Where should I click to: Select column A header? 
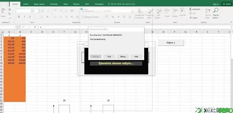click(9, 32)
